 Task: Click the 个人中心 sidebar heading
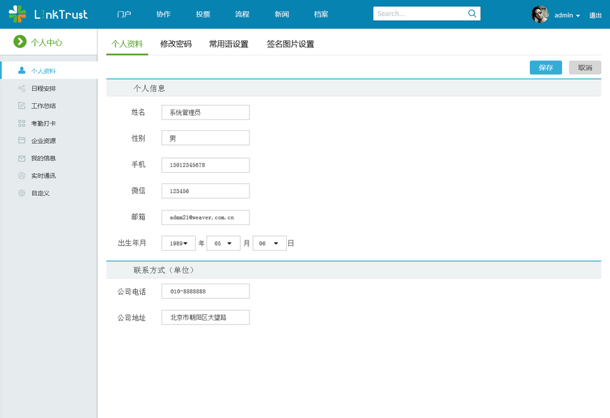coord(47,42)
